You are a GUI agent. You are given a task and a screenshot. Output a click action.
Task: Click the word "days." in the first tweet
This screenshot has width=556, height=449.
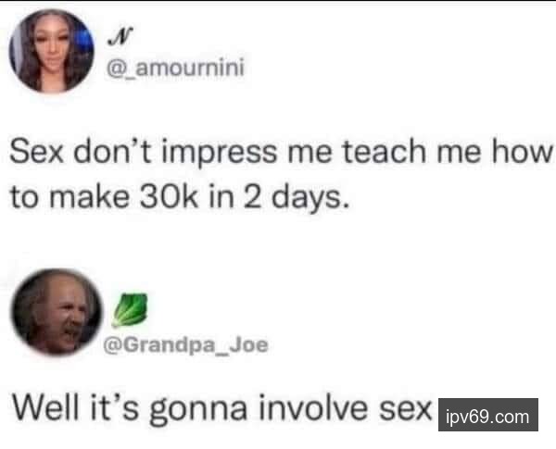pos(310,198)
